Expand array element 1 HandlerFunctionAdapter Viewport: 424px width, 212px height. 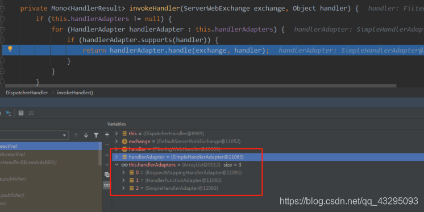(x=123, y=180)
